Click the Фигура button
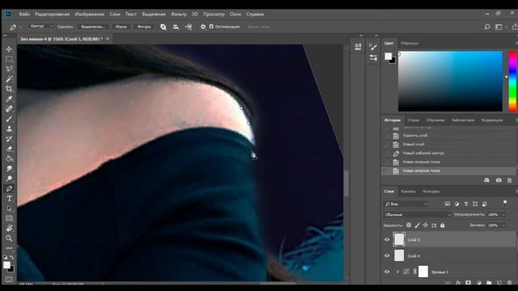Image resolution: width=518 pixels, height=291 pixels. click(144, 27)
